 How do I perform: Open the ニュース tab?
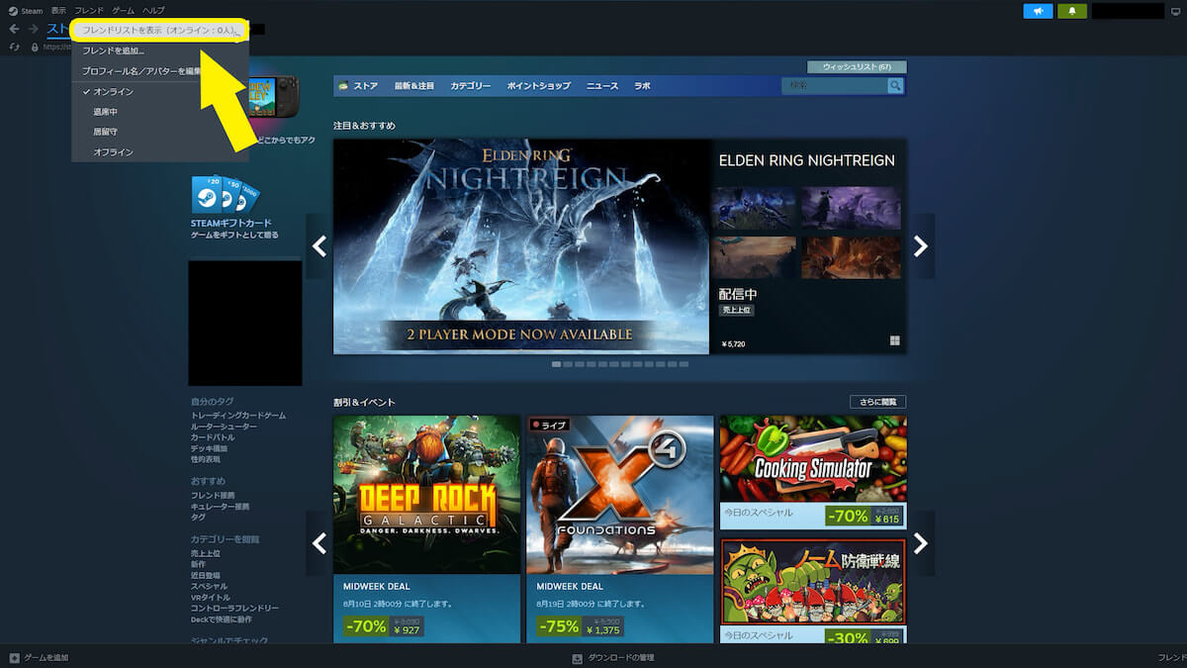(601, 86)
